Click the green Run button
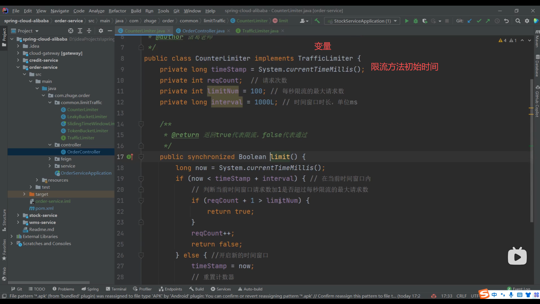Screen dimensions: 540x304 [406, 21]
